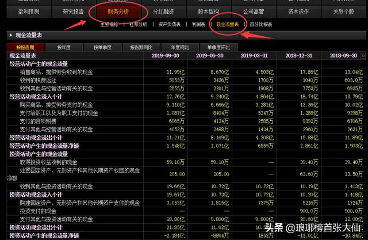Click the 2018-12-31 column header
This screenshot has width=368, height=240.
299,56
